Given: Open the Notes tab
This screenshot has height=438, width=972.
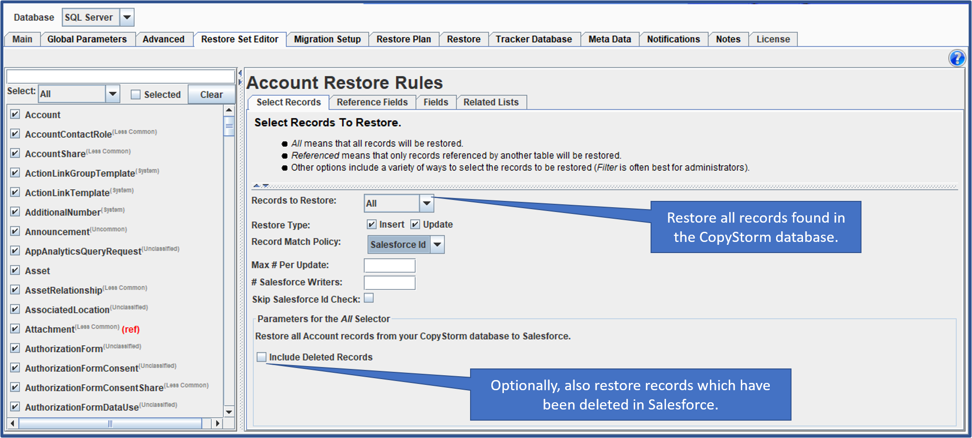Looking at the screenshot, I should [x=728, y=39].
